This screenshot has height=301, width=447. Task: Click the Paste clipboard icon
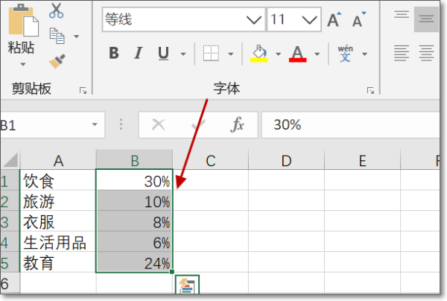pyautogui.click(x=23, y=21)
